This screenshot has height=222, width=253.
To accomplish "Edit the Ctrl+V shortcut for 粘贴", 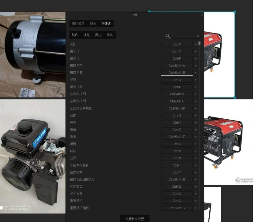I will 177,151.
